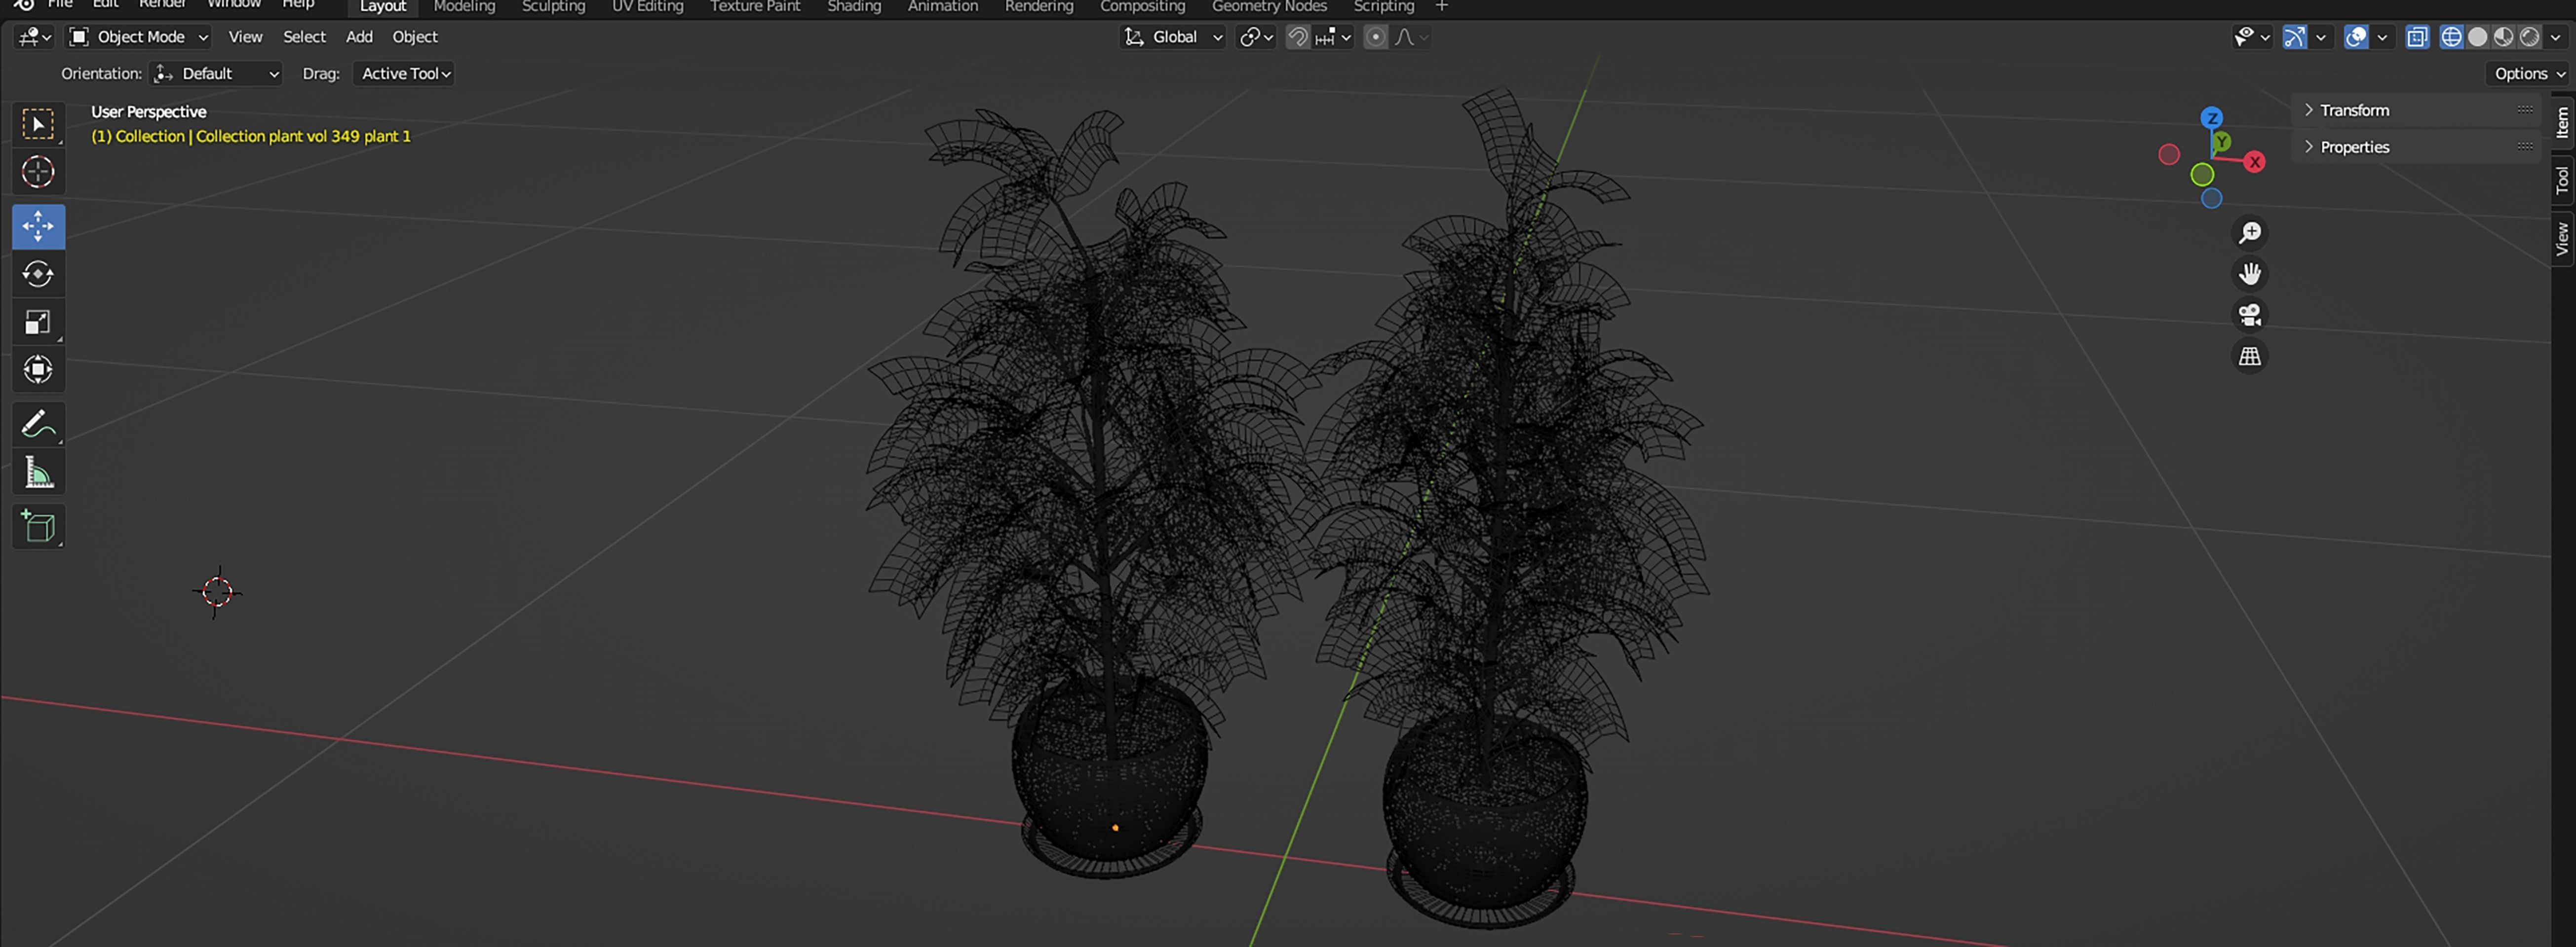Click the green Y axis on gizmo
This screenshot has height=947, width=2576.
(2222, 142)
